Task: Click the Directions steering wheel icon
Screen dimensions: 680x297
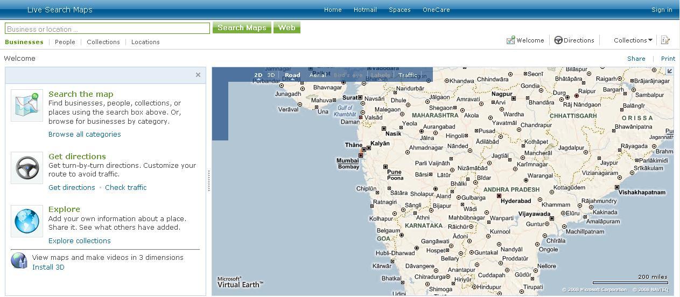Action: (558, 40)
